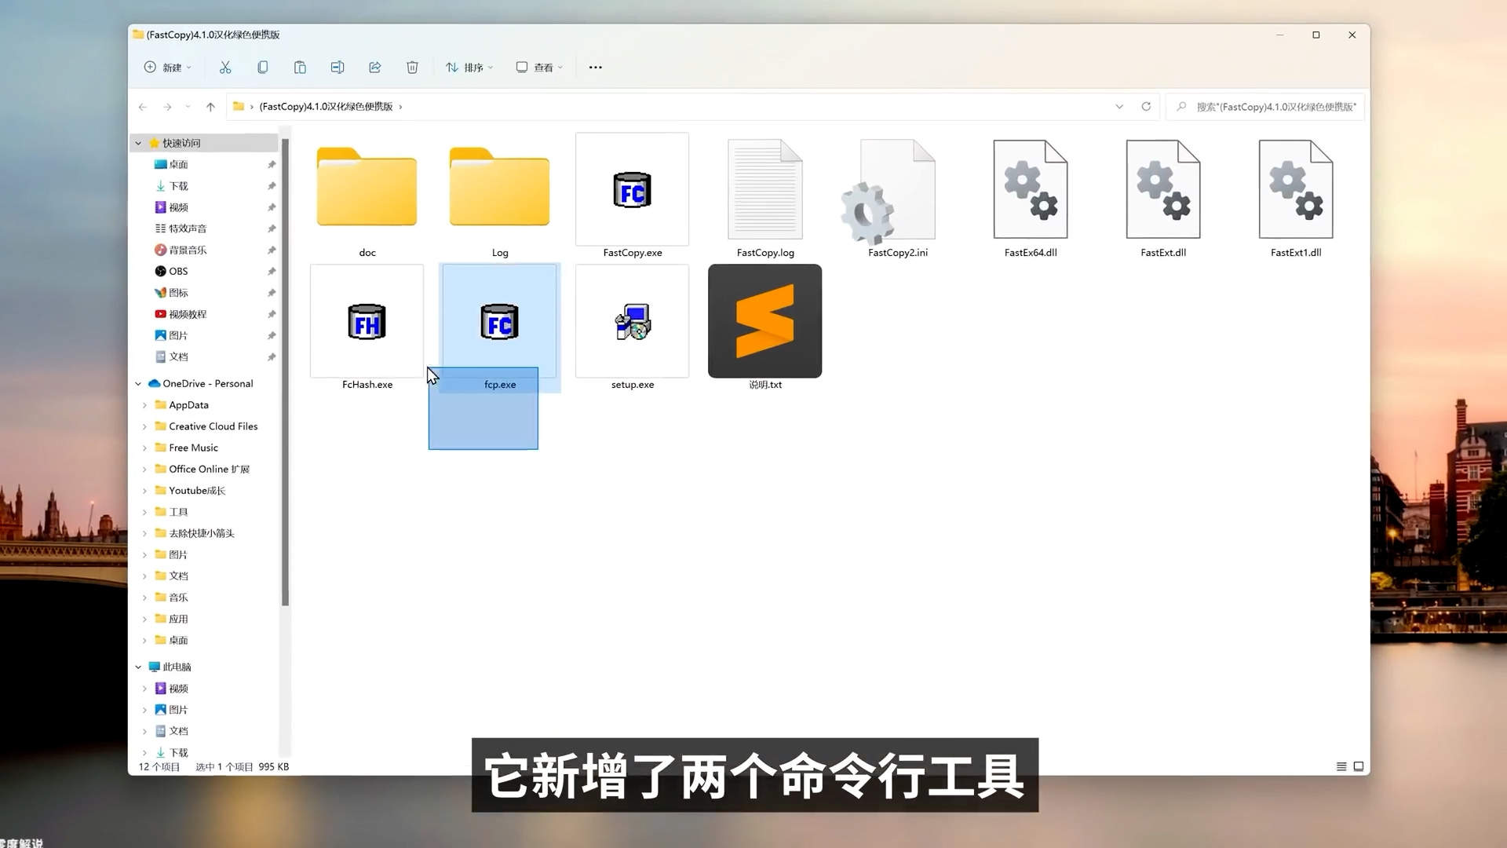Click the back navigation arrow

pos(142,107)
